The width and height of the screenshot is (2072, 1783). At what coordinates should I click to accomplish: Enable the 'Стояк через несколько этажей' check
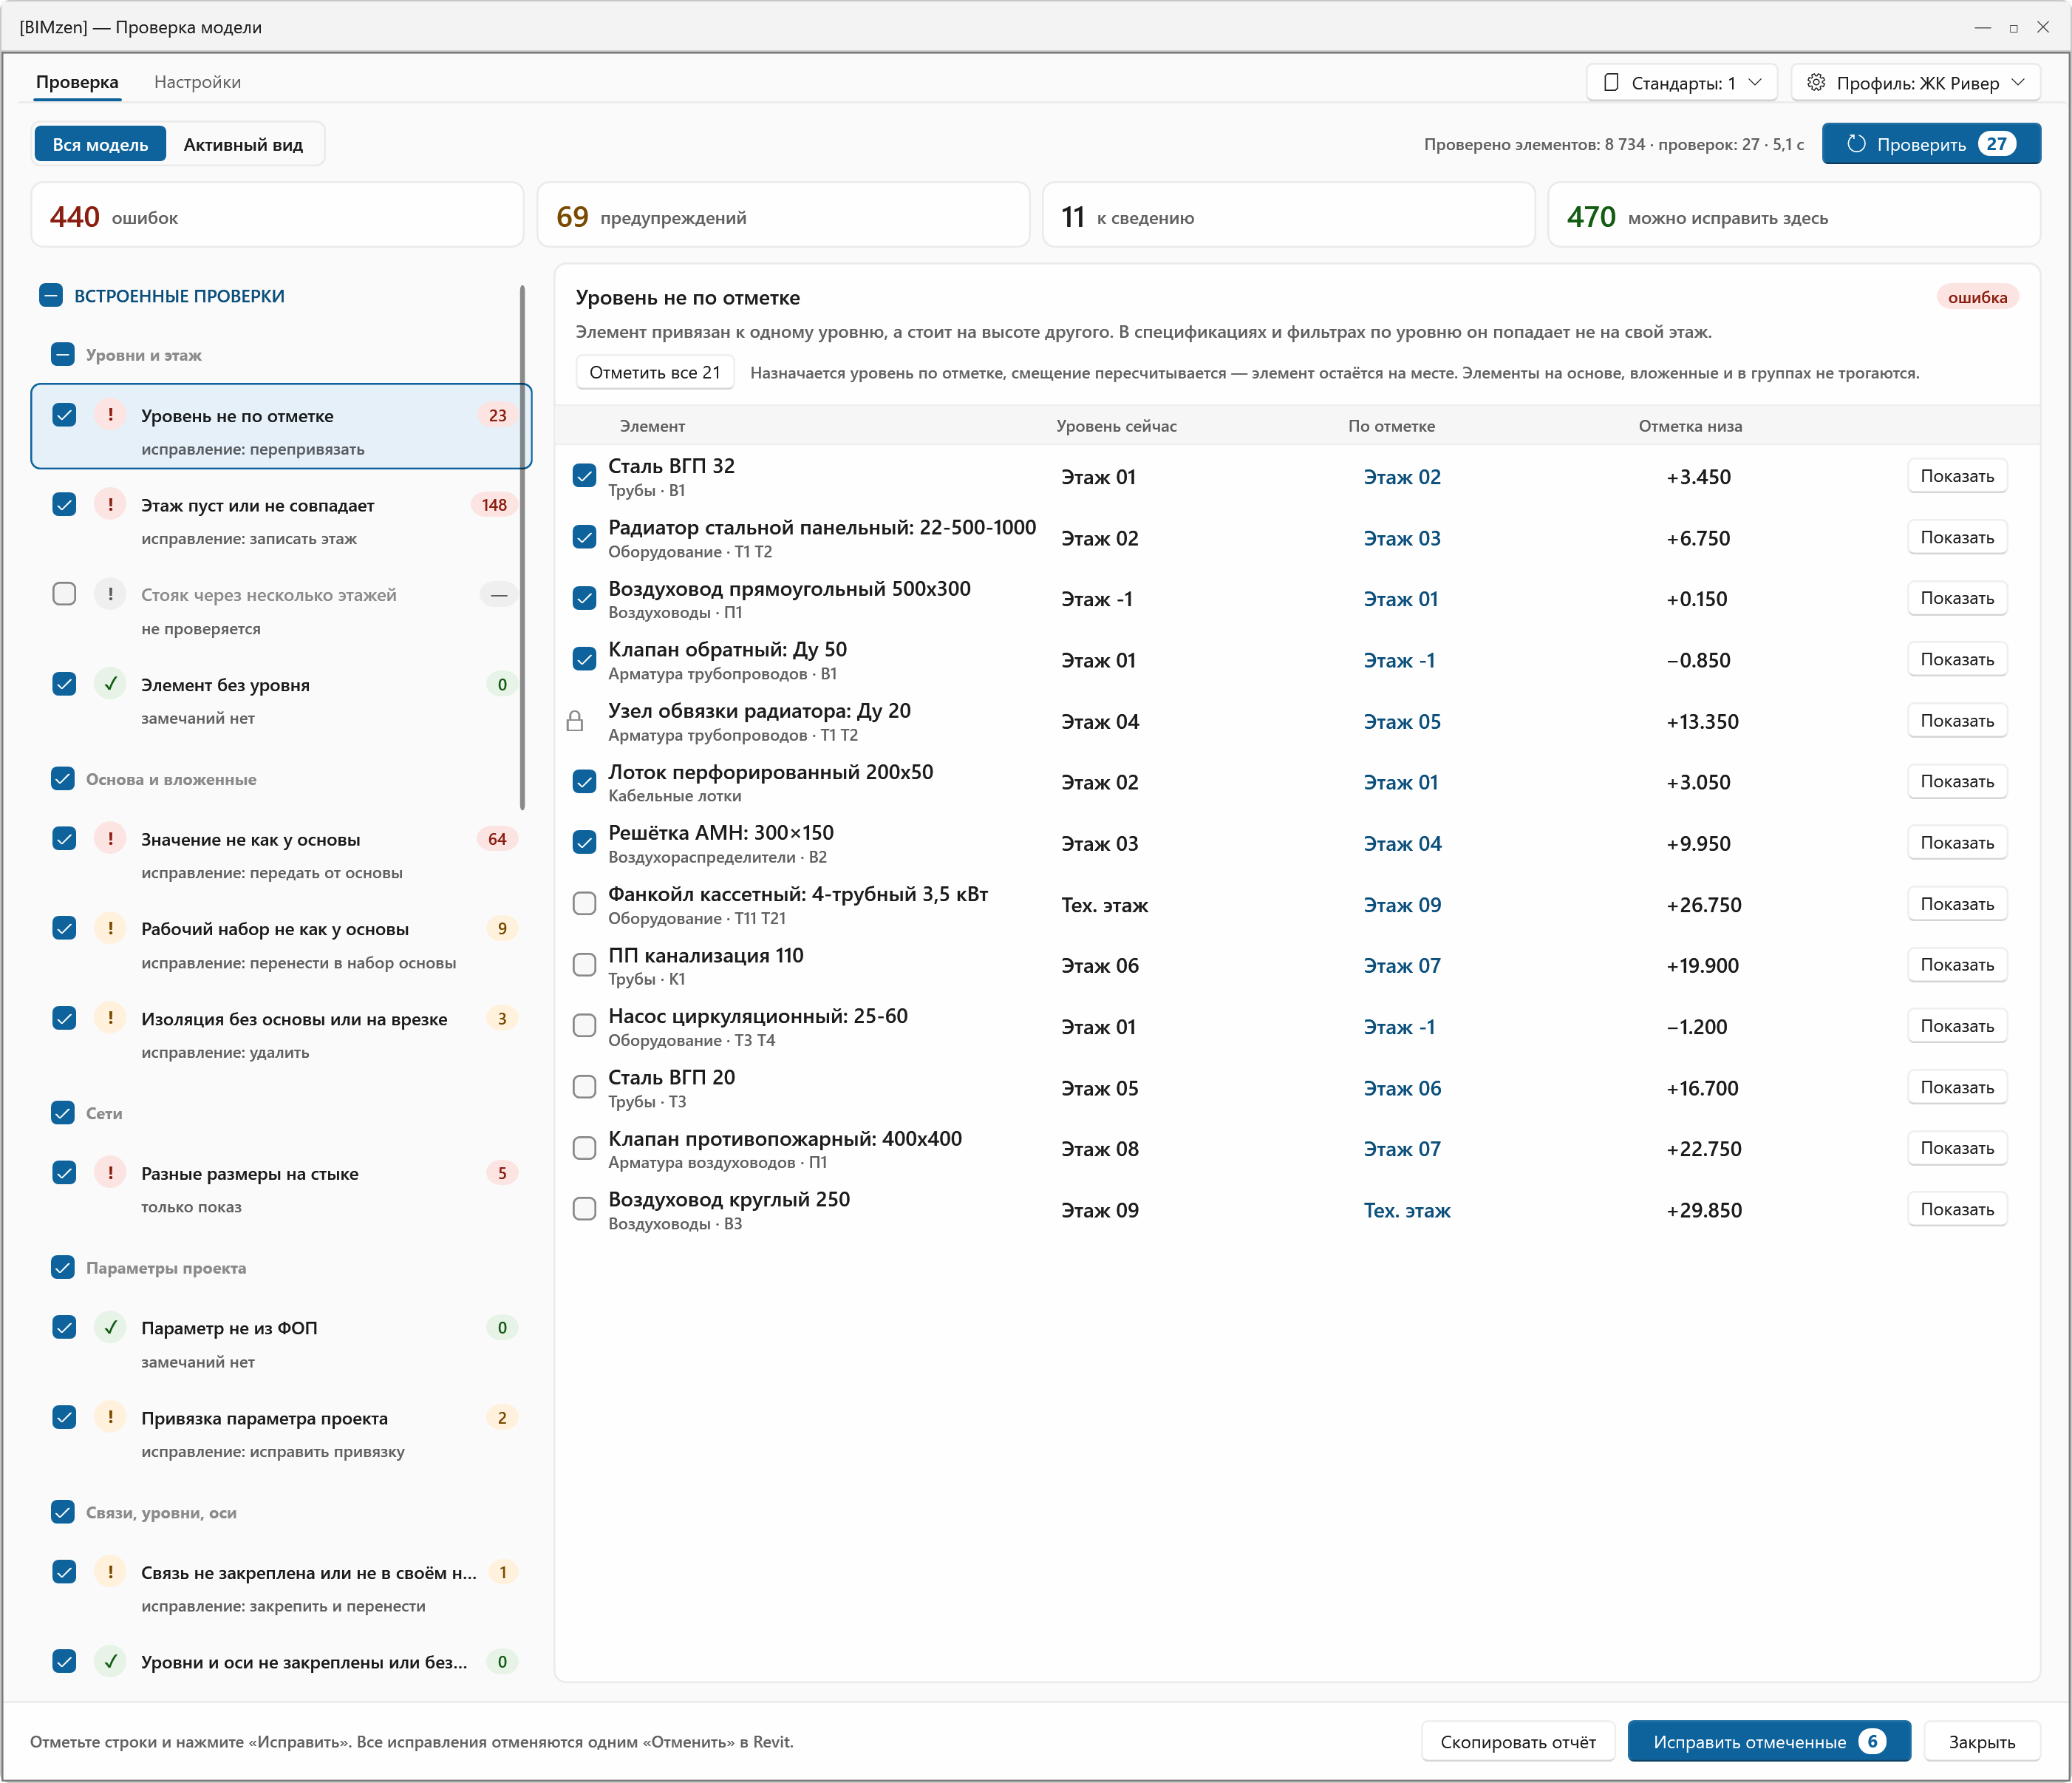pos(64,594)
